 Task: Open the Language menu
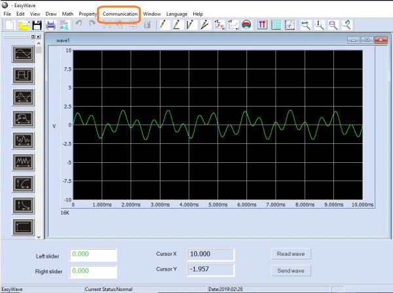[x=177, y=14]
